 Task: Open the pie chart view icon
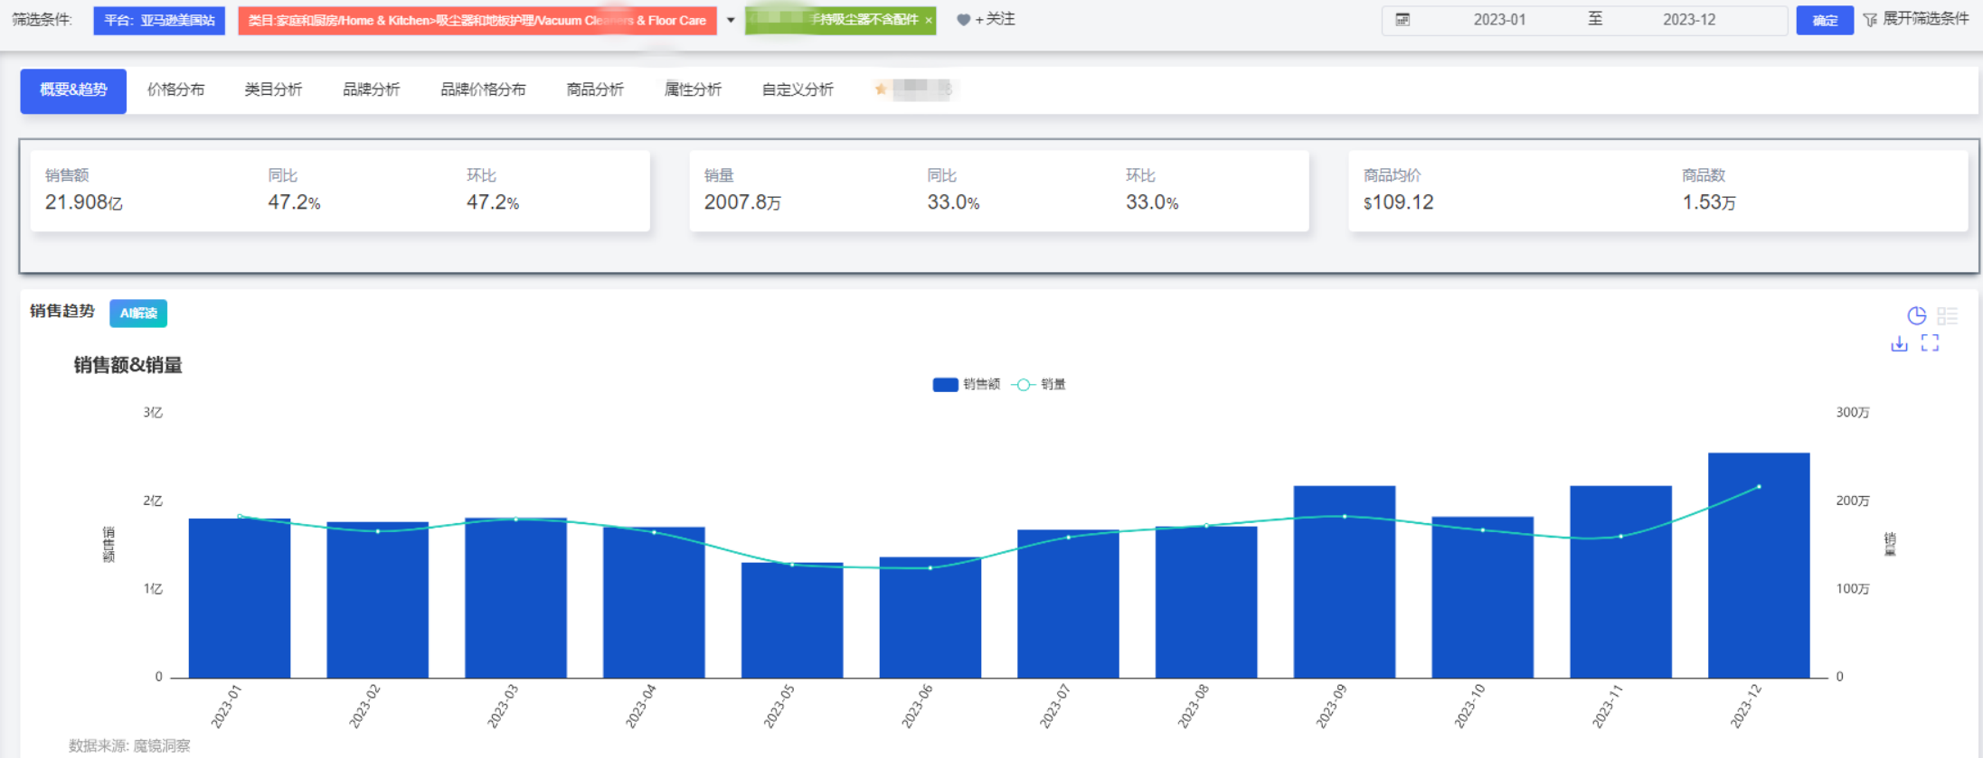[1916, 315]
